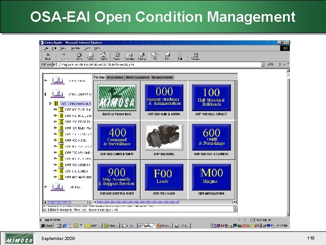Open the 000 General Guidance & Administration tile
Viewport: 326px width, 245px height.
tap(164, 98)
